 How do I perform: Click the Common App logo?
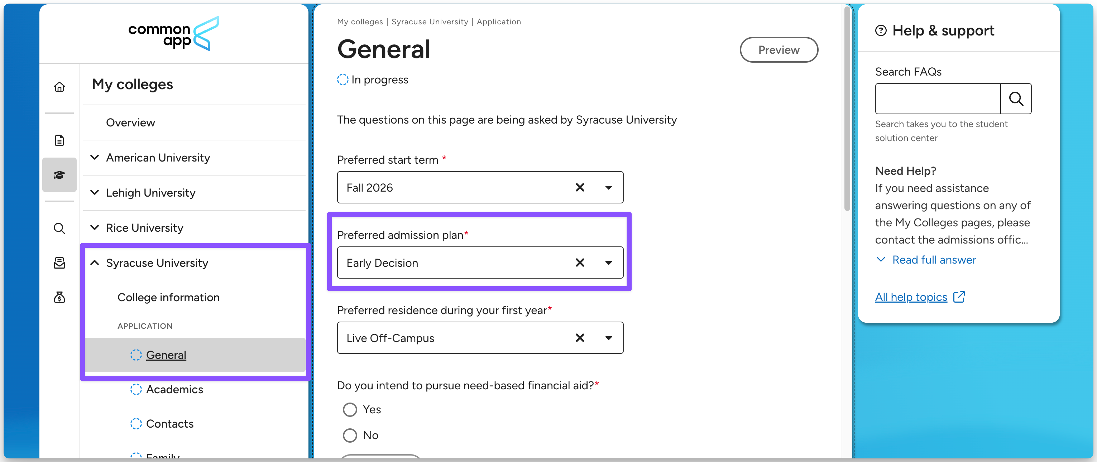tap(174, 34)
